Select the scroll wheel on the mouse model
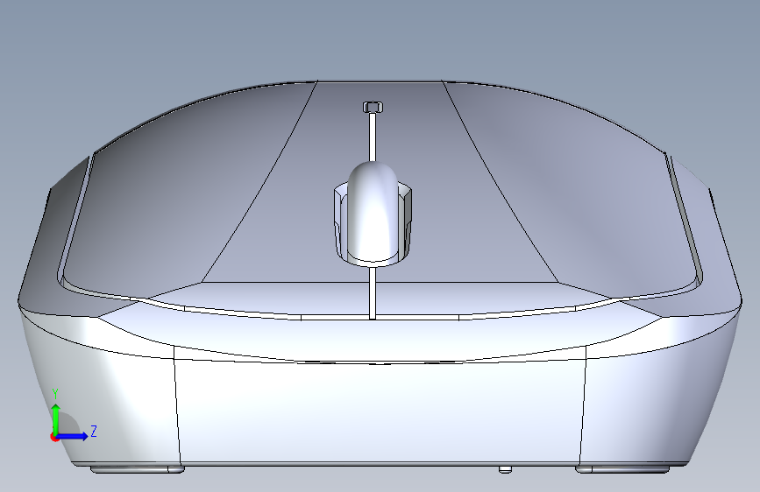Viewport: 760px width, 492px height. coord(373,211)
